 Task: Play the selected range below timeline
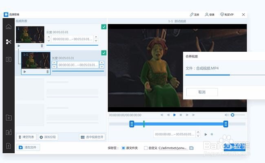pos(205,134)
